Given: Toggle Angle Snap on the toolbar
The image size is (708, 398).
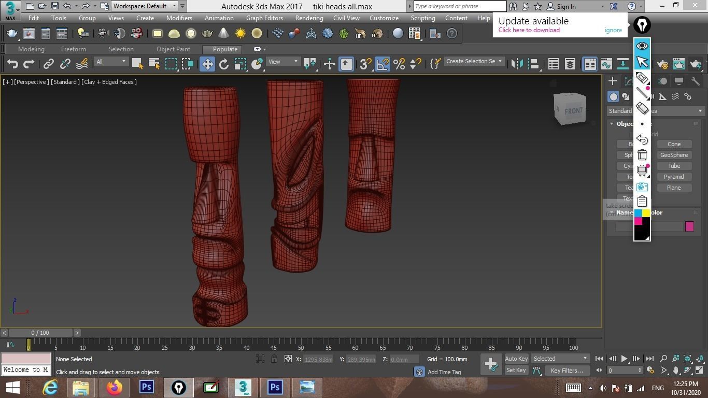Looking at the screenshot, I should tap(382, 64).
